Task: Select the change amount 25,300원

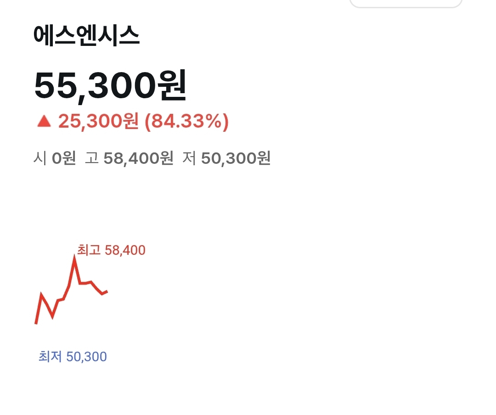Action: 98,122
